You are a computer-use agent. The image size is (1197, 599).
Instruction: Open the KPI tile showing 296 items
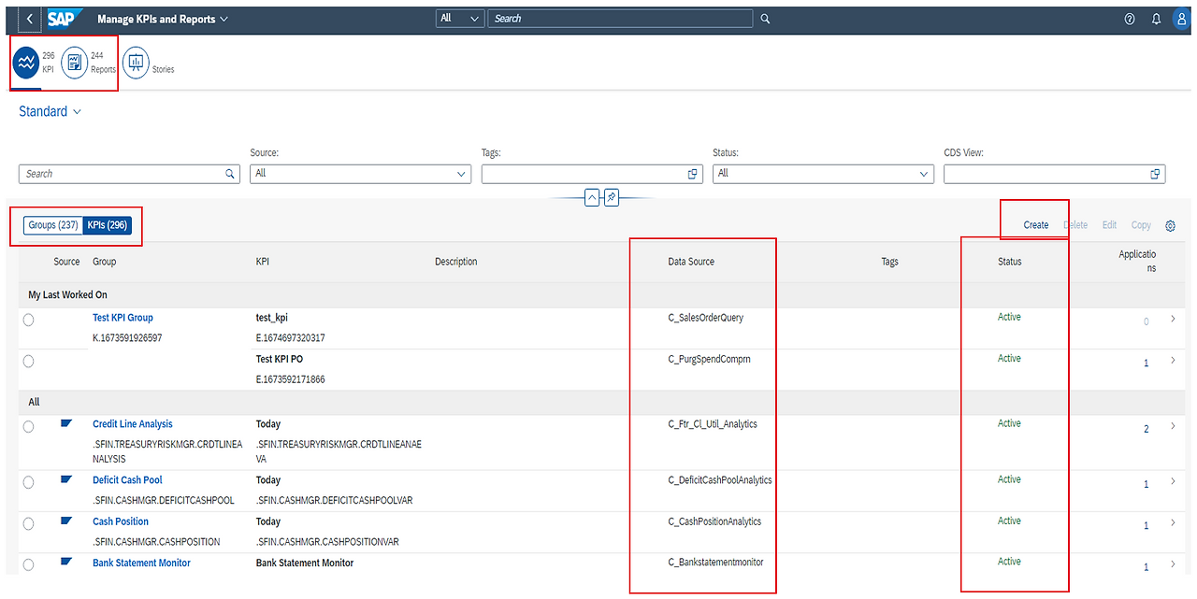[25, 62]
